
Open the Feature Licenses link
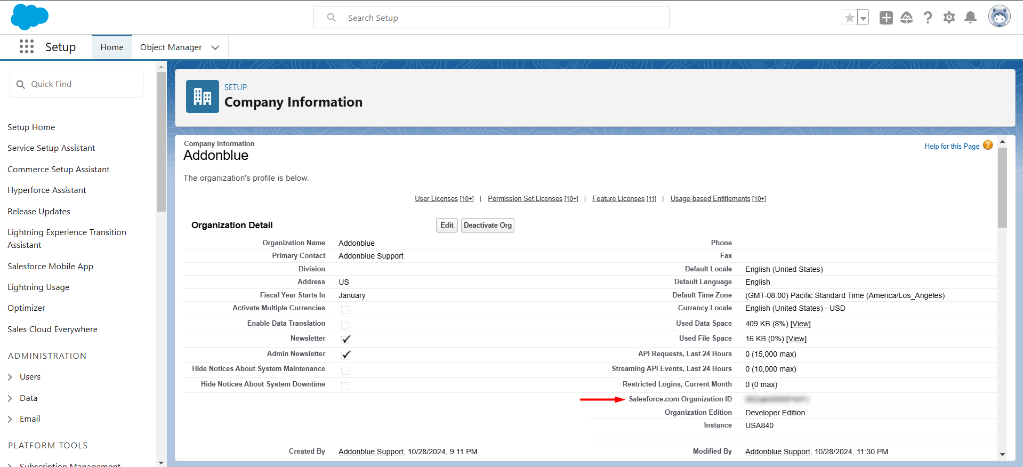(x=624, y=199)
